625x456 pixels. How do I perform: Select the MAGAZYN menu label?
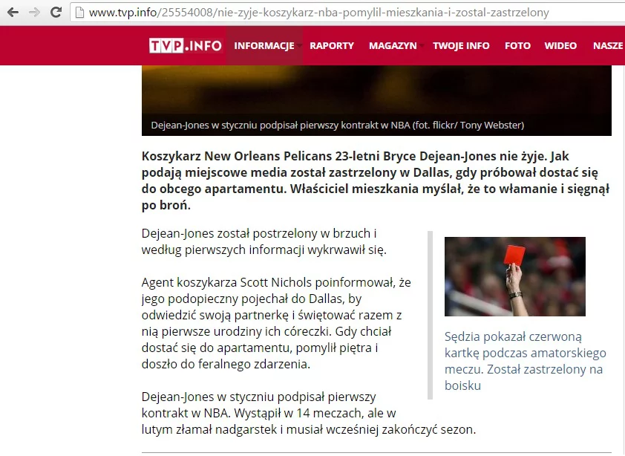393,46
